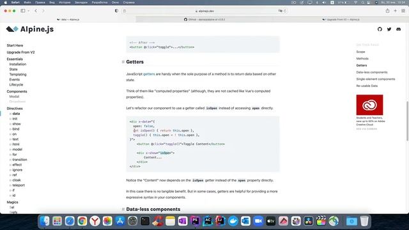The height and width of the screenshot is (230, 409).
Task: Follow the getters link in the paragraph
Action: [149, 74]
